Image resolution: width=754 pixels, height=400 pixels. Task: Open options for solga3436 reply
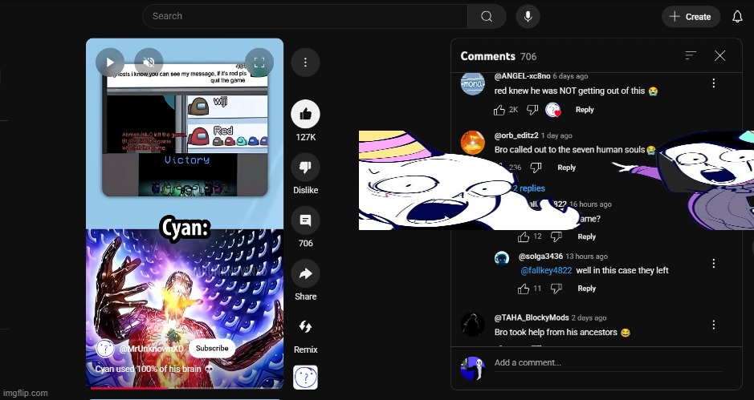[x=714, y=263]
